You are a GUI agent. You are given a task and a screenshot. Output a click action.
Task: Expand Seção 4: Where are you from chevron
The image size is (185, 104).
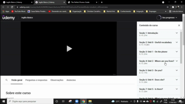tap(177, 61)
